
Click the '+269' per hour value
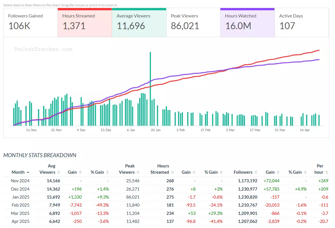323,181
